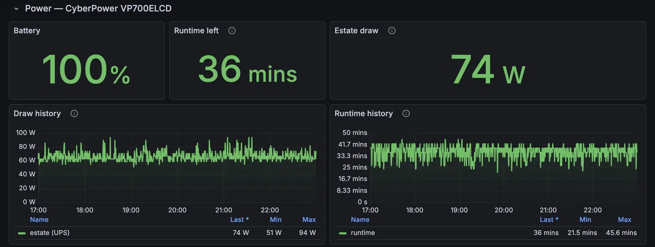Collapse the Power — CyberPower VP700ELCD row
Image resolution: width=655 pixels, height=247 pixels.
[16, 9]
